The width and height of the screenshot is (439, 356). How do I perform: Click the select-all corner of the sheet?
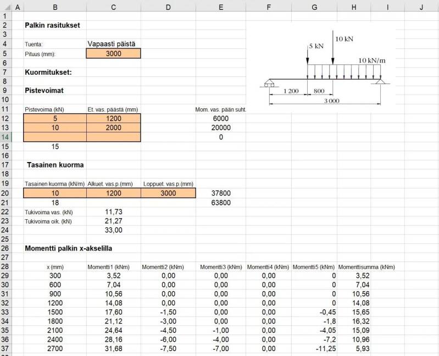(5, 7)
